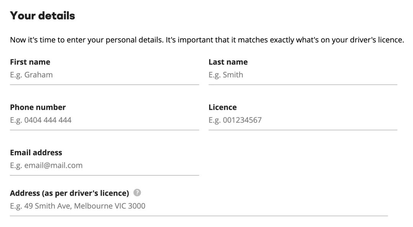Select the Last name text field
The image size is (413, 227).
(303, 75)
